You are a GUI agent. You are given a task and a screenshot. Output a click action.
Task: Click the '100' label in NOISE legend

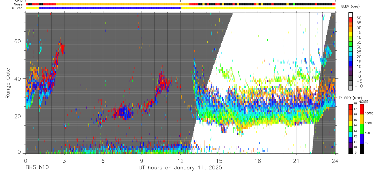coord(367,133)
